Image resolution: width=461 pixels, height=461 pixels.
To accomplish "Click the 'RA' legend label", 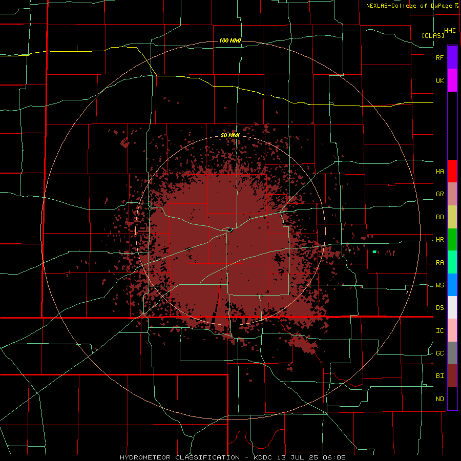I will click(x=439, y=263).
